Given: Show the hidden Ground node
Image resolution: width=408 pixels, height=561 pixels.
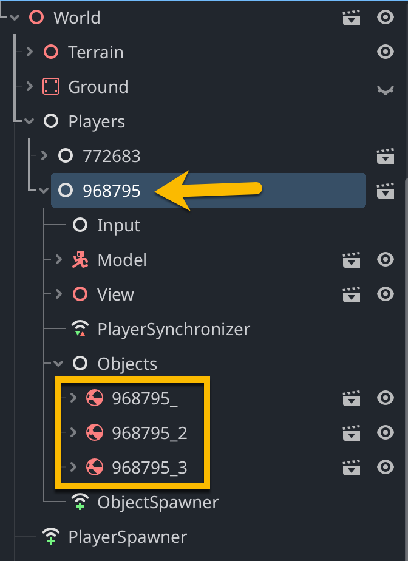Looking at the screenshot, I should tap(386, 89).
